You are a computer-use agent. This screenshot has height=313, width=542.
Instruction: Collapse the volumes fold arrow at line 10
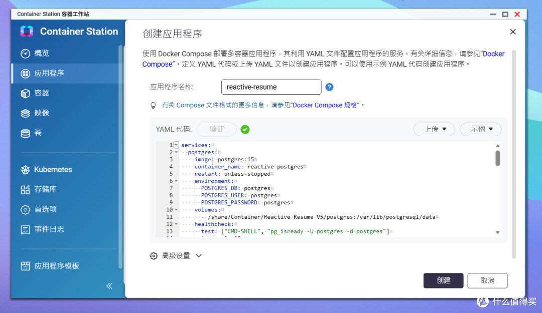click(176, 210)
